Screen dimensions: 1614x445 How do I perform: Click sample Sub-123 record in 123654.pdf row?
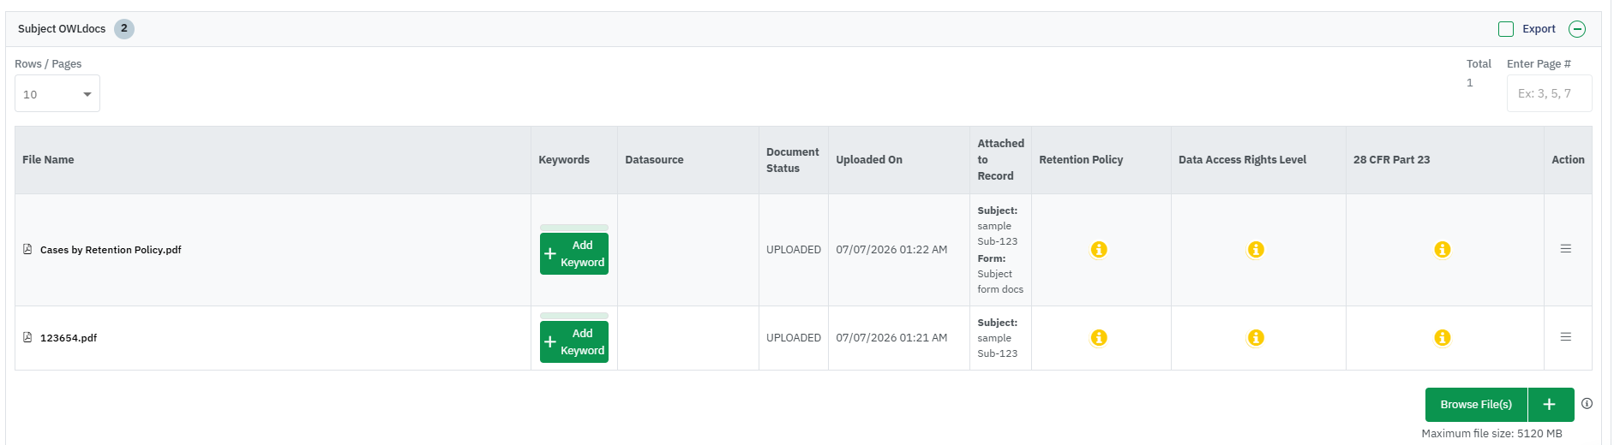(998, 346)
